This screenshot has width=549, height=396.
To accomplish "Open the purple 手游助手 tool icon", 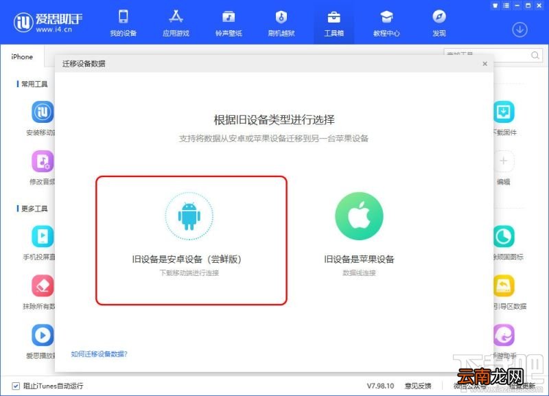I will pos(504,335).
